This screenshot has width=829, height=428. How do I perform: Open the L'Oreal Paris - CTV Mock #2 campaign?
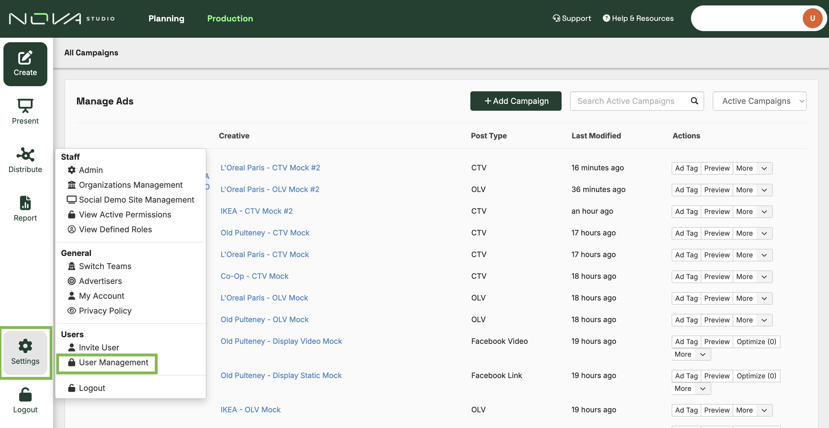[x=270, y=167]
